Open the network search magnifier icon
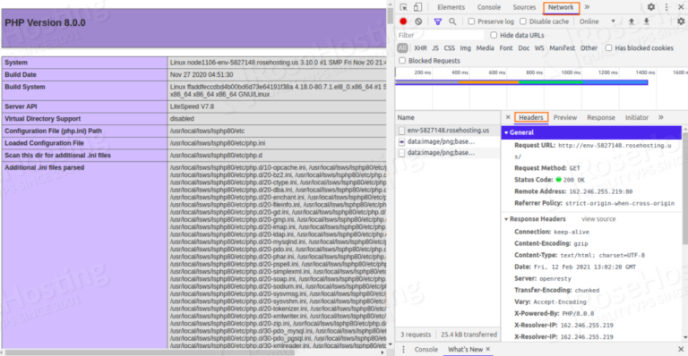The width and height of the screenshot is (688, 356). [452, 21]
